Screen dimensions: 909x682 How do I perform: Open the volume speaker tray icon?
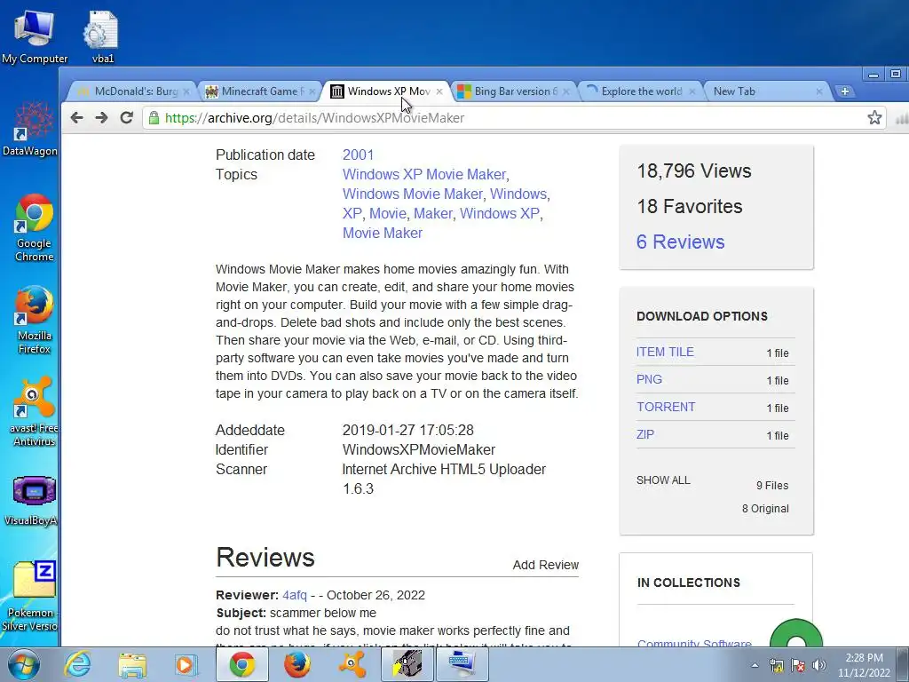click(819, 665)
